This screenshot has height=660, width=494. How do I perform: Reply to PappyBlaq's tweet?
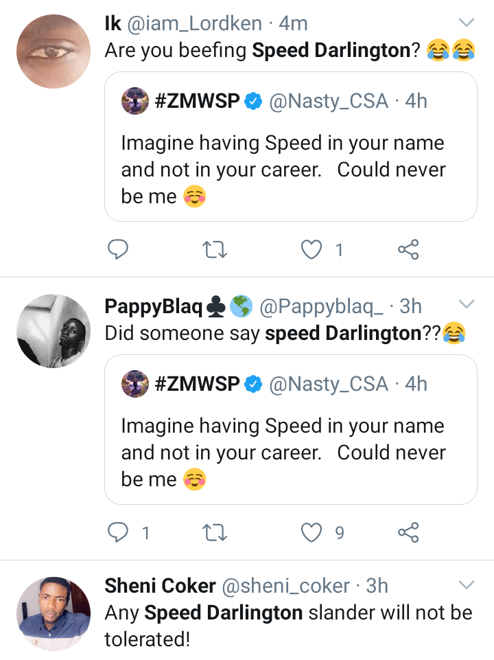(x=119, y=532)
